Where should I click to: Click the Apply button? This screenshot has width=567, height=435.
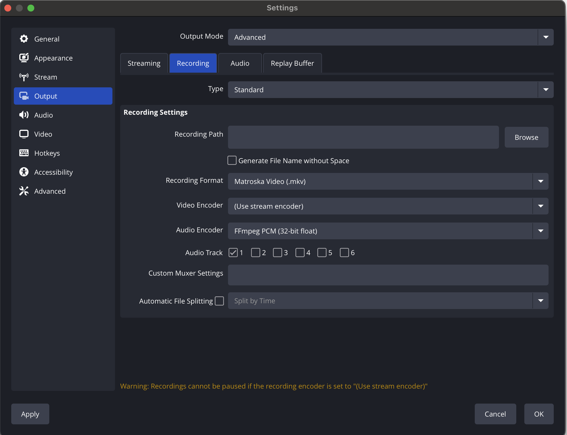point(30,414)
